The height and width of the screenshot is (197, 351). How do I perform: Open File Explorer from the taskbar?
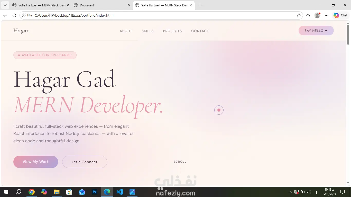[x=57, y=192]
